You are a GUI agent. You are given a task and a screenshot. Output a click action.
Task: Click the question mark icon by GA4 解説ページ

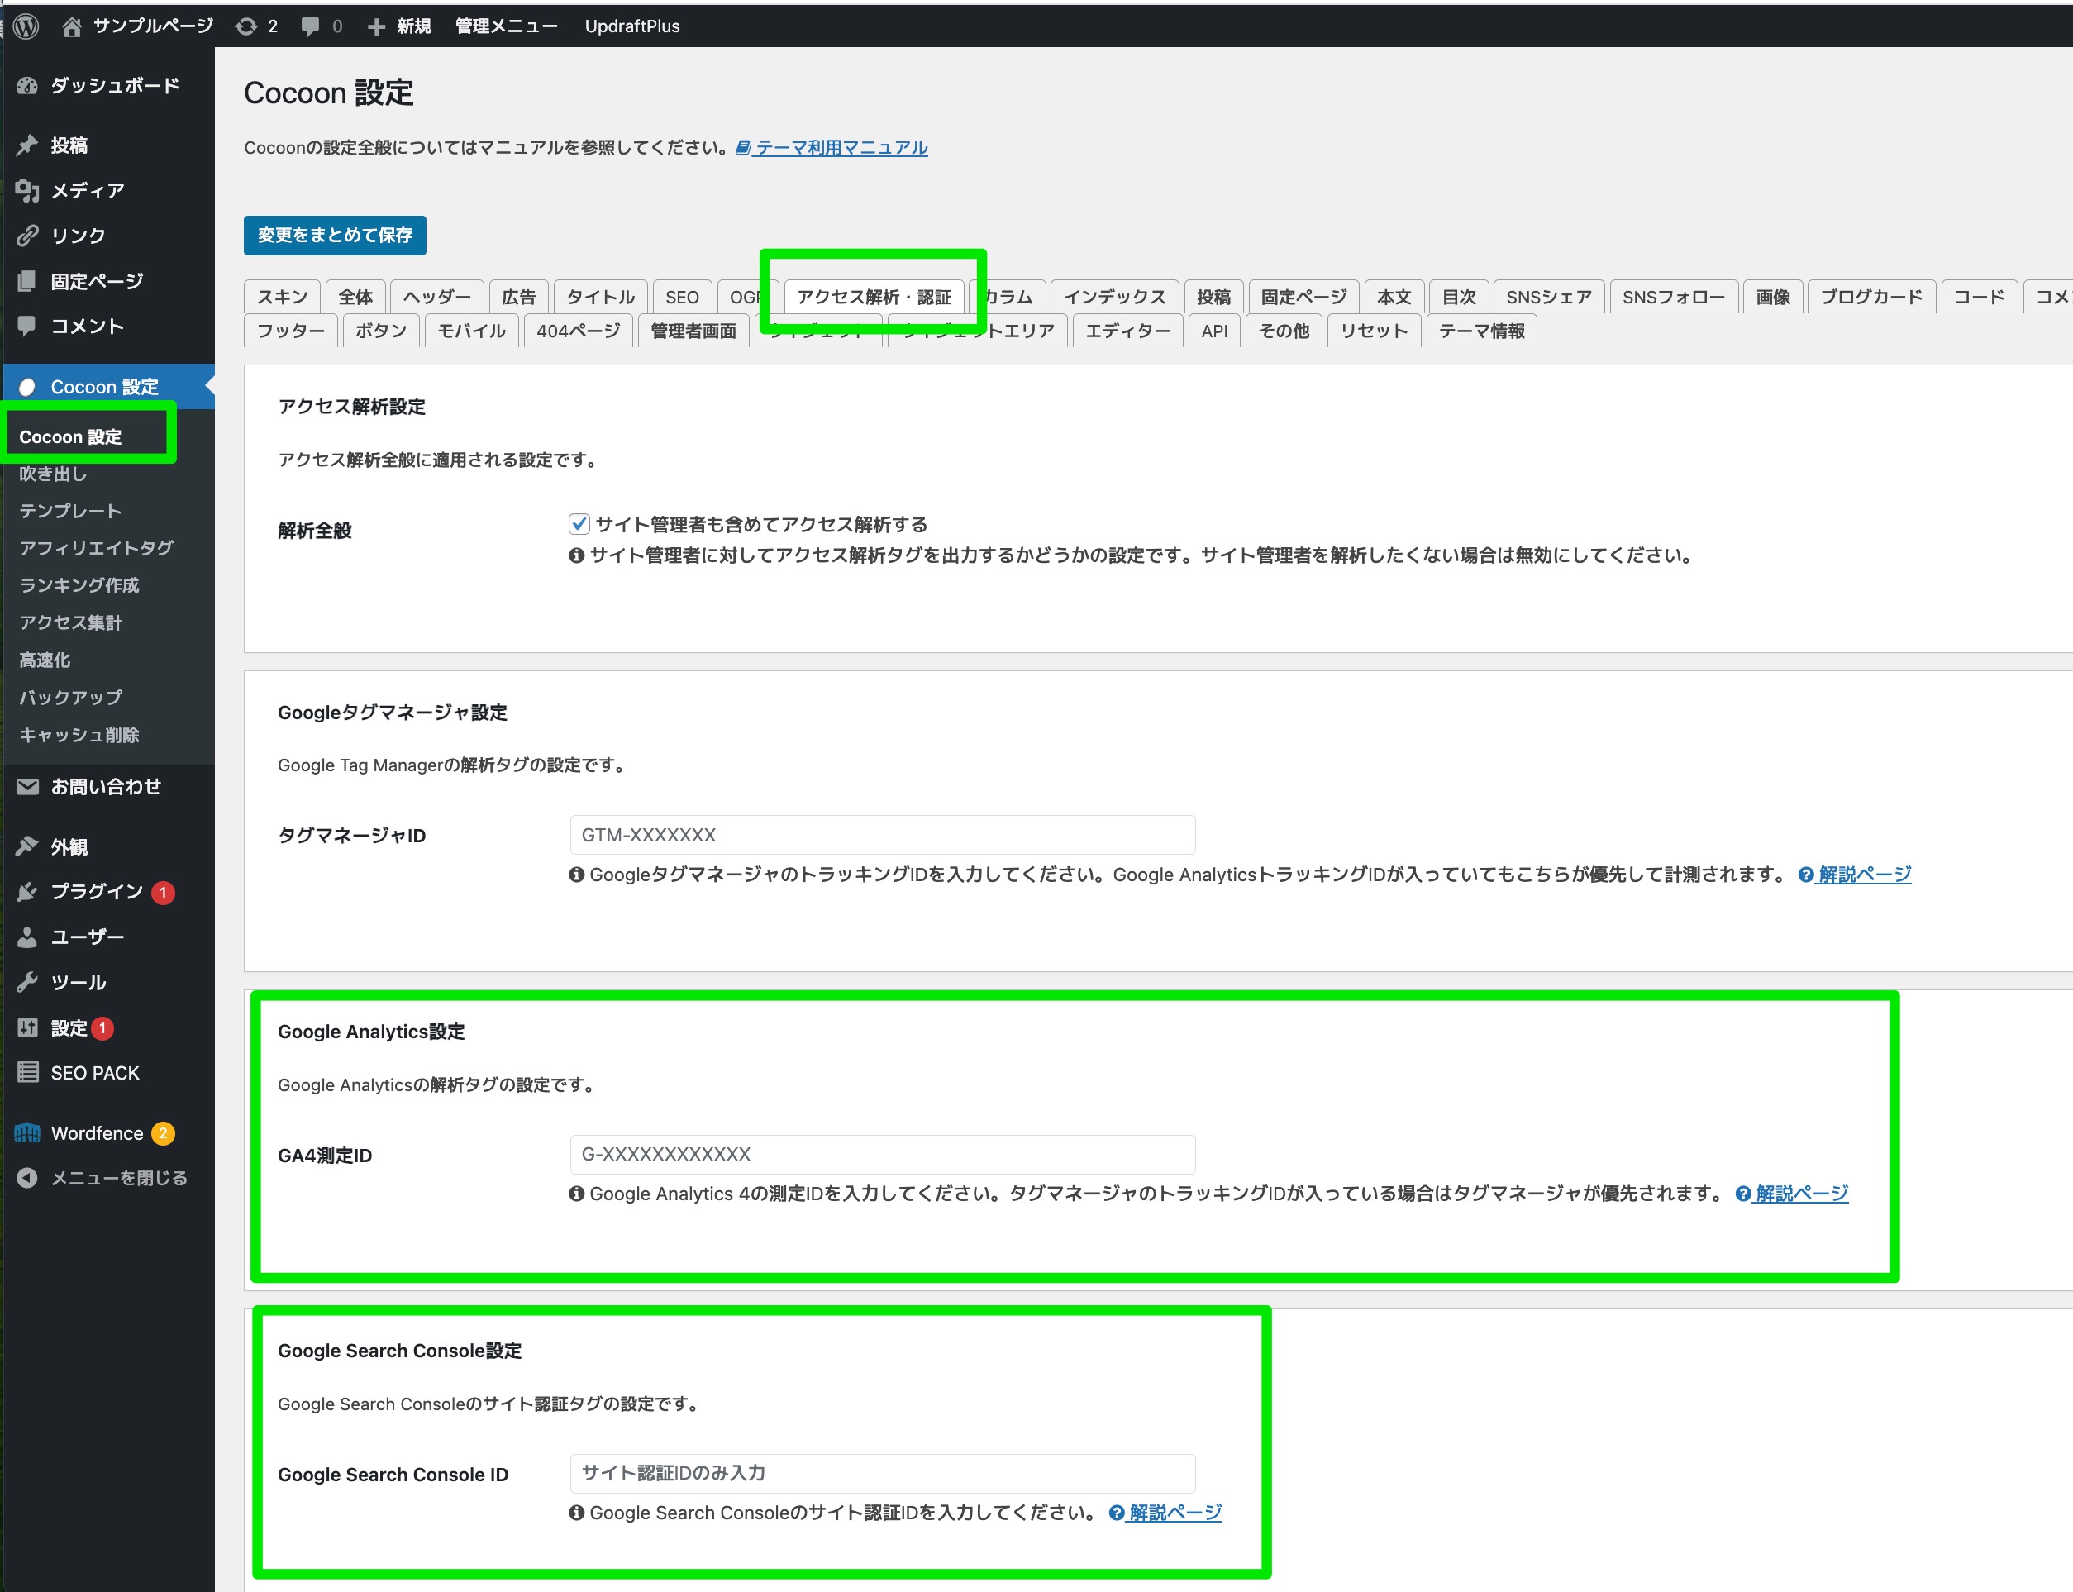[x=1742, y=1194]
